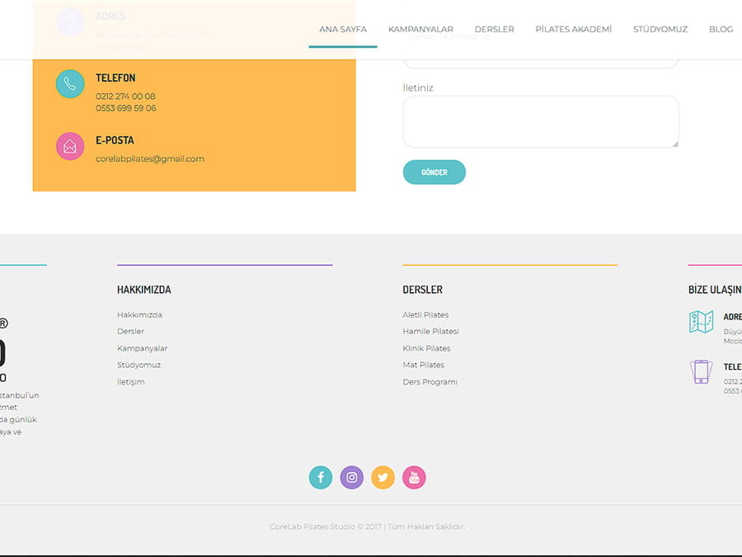The image size is (742, 557).
Task: Click the DERSLER footer column heading
Action: point(423,290)
